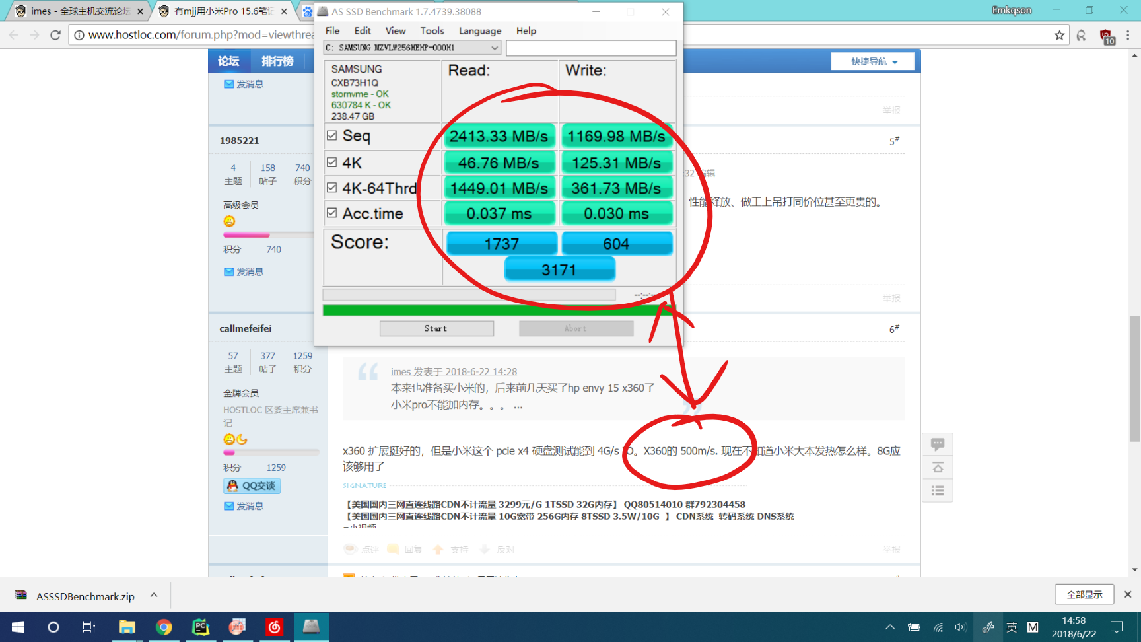The width and height of the screenshot is (1141, 642).
Task: Go back in the Chrome browser
Action: click(14, 35)
